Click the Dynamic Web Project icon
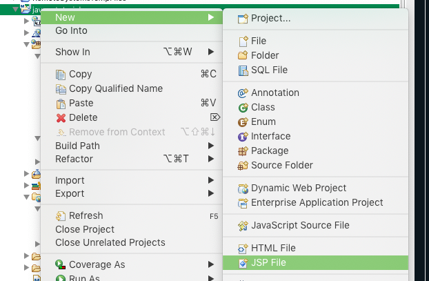429x281 pixels. [242, 188]
